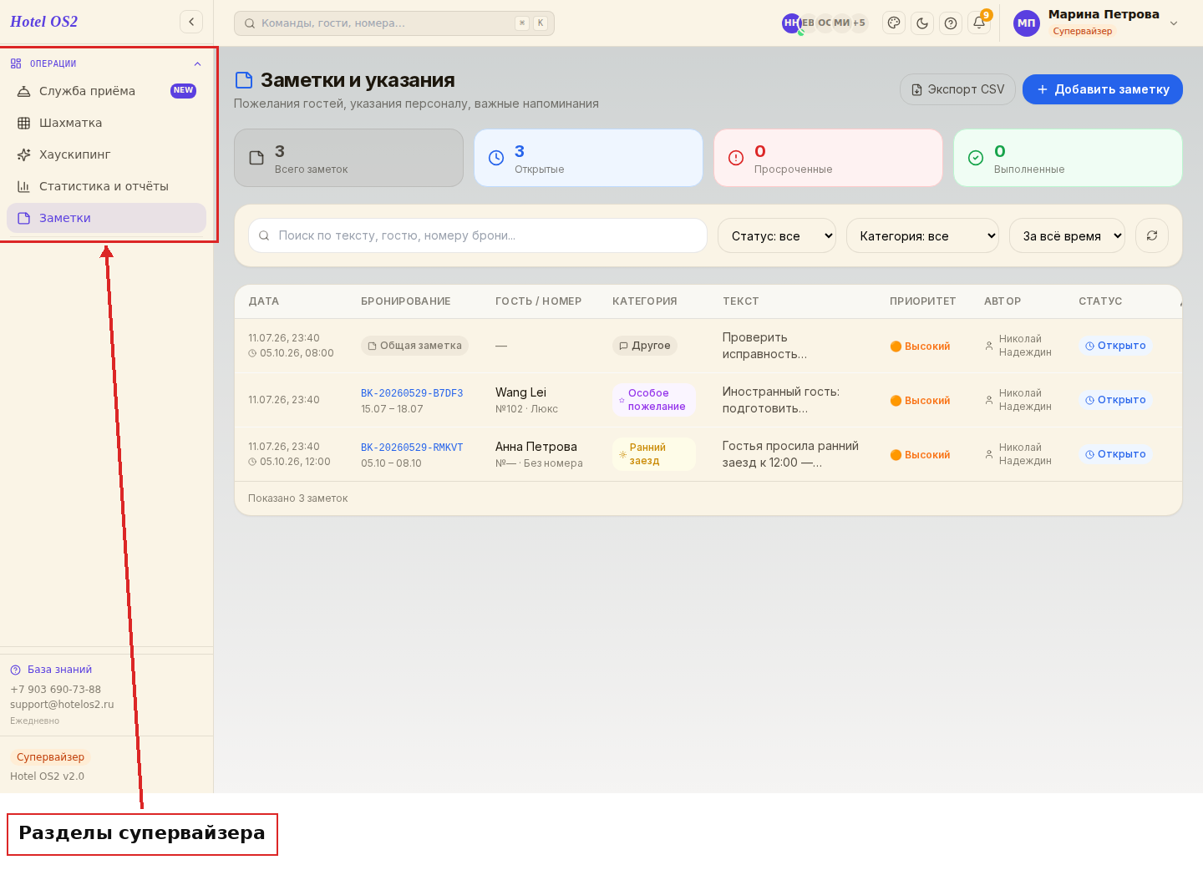Open the Категория: все dropdown
This screenshot has height=875, width=1203.
pyautogui.click(x=922, y=235)
